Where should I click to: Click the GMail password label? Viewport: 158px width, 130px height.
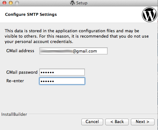[x=22, y=72]
